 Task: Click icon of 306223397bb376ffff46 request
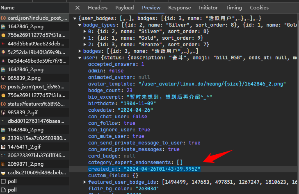[3, 156]
